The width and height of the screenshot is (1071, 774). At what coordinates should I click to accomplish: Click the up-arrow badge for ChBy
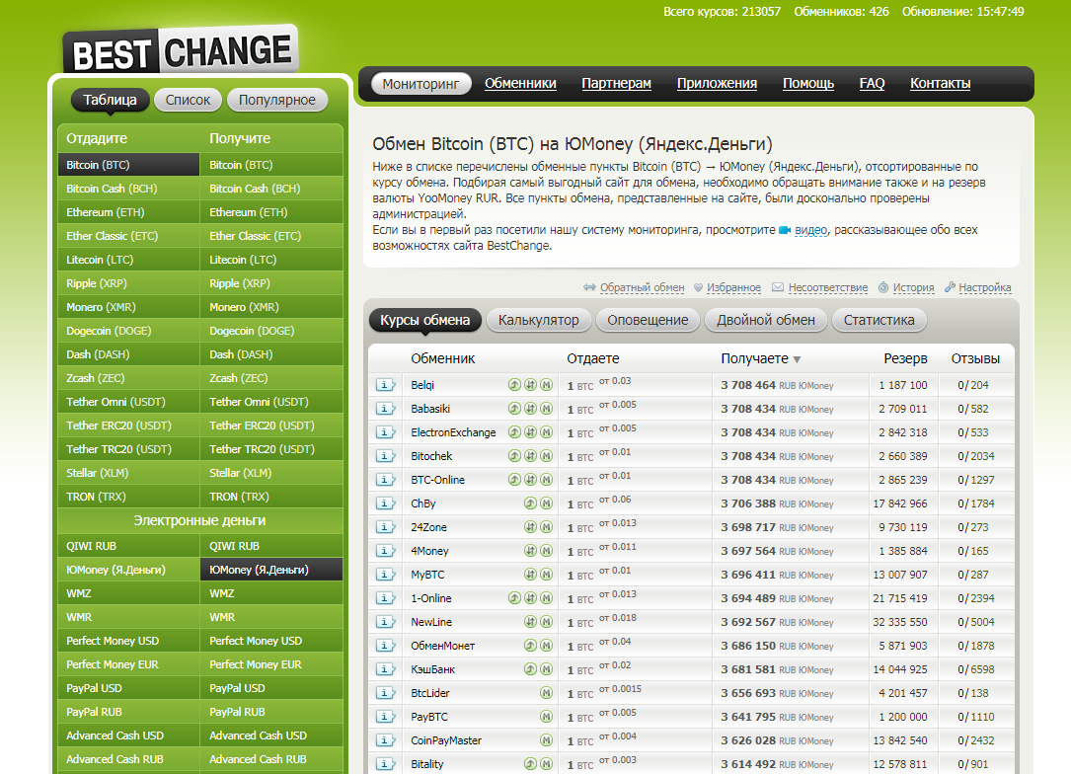point(531,503)
